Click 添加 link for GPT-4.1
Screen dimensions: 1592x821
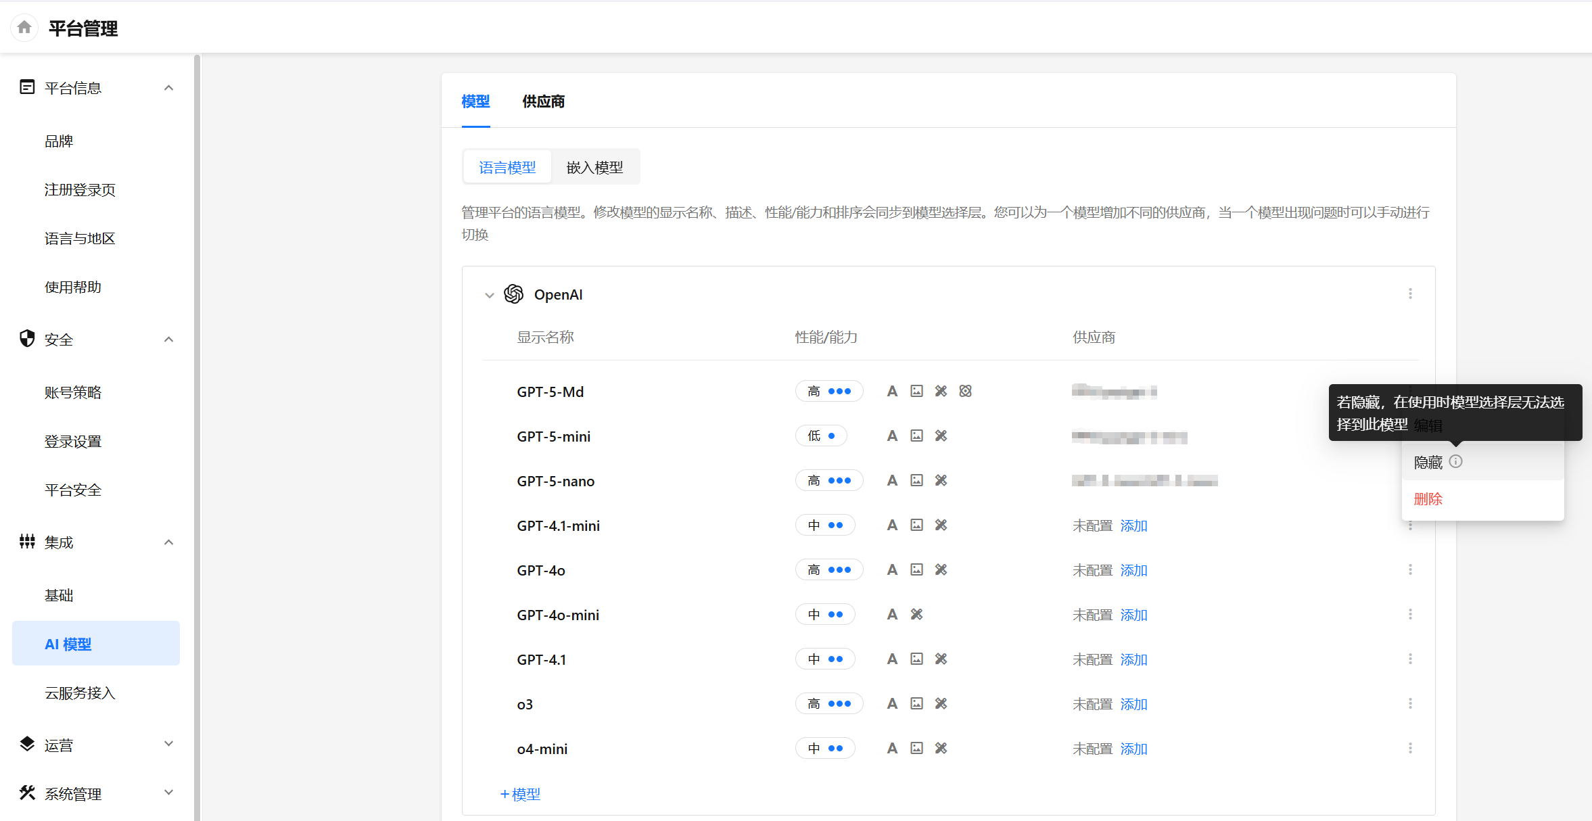pyautogui.click(x=1133, y=659)
